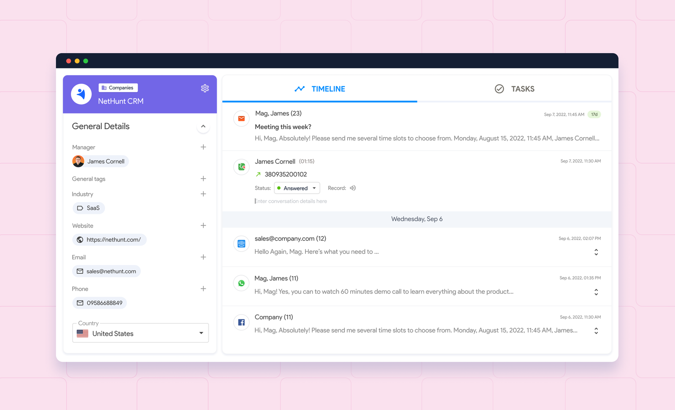Click the Companies folder label
The height and width of the screenshot is (410, 675).
(118, 88)
